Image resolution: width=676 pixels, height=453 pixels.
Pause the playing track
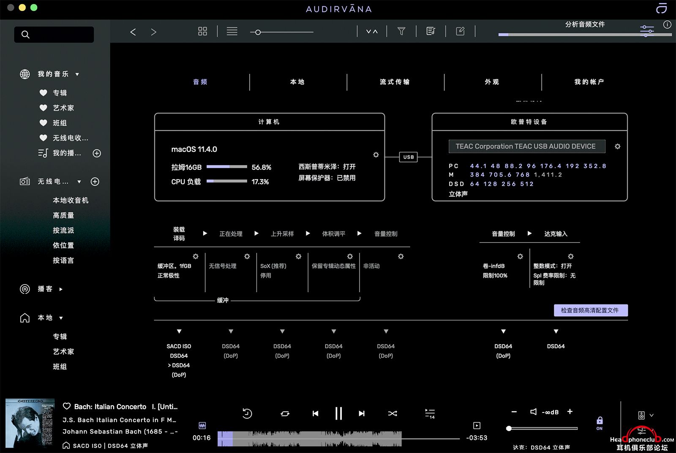click(338, 413)
